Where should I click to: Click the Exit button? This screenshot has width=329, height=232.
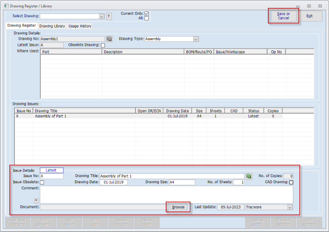click(x=309, y=16)
